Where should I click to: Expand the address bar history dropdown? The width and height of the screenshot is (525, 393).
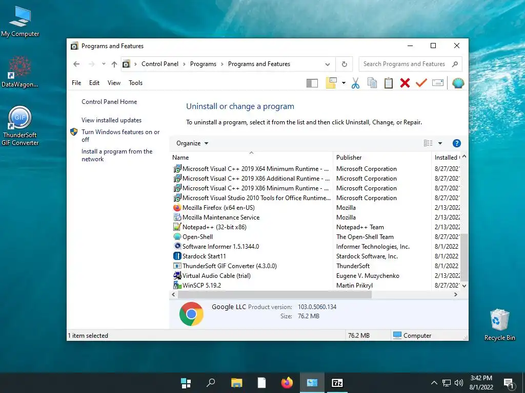(328, 64)
